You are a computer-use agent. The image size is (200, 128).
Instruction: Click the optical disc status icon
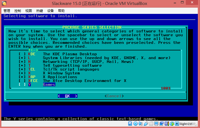(x=135, y=124)
